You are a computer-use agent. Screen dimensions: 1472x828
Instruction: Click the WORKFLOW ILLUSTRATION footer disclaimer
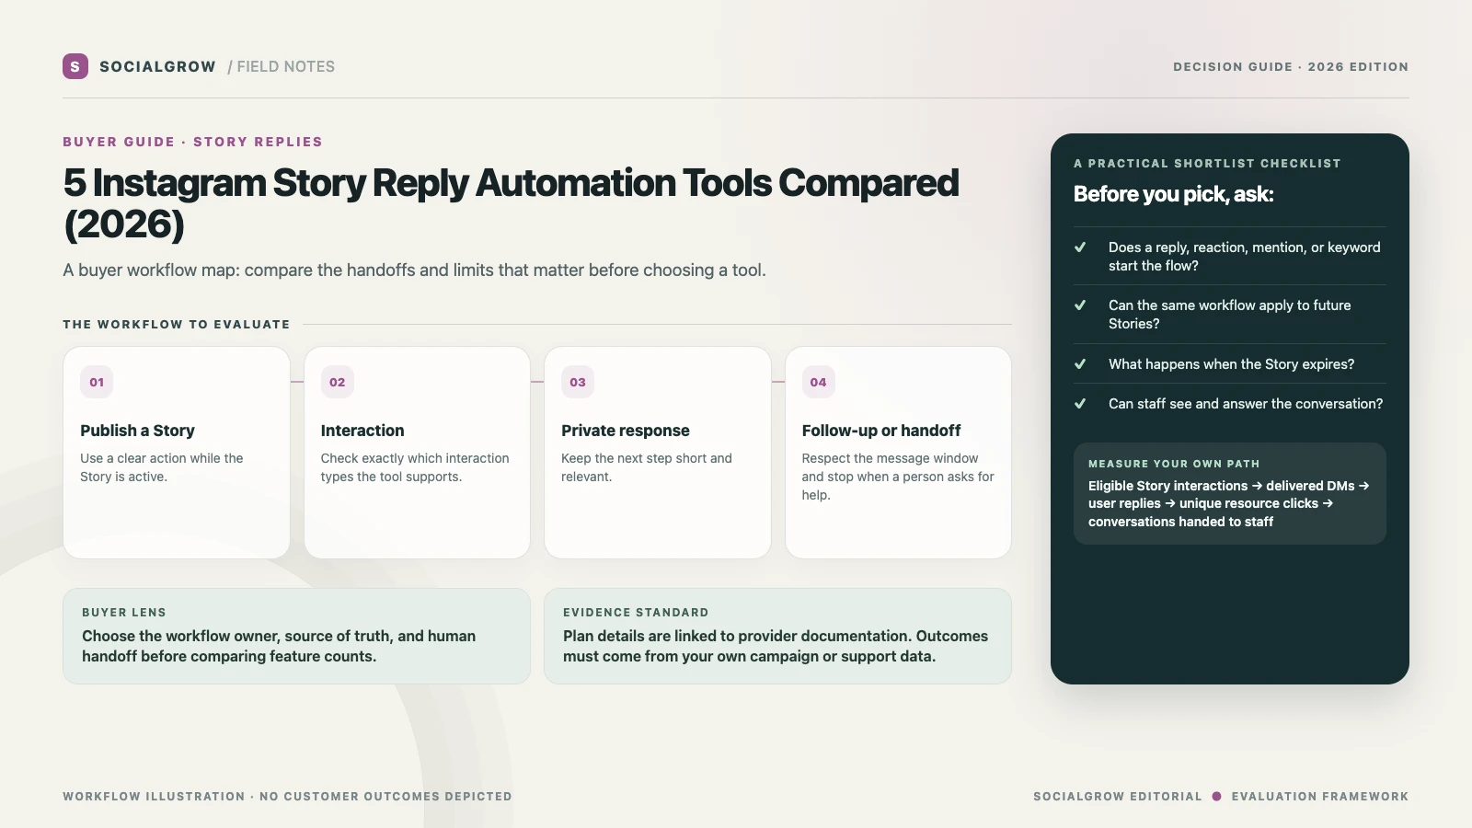pyautogui.click(x=287, y=797)
